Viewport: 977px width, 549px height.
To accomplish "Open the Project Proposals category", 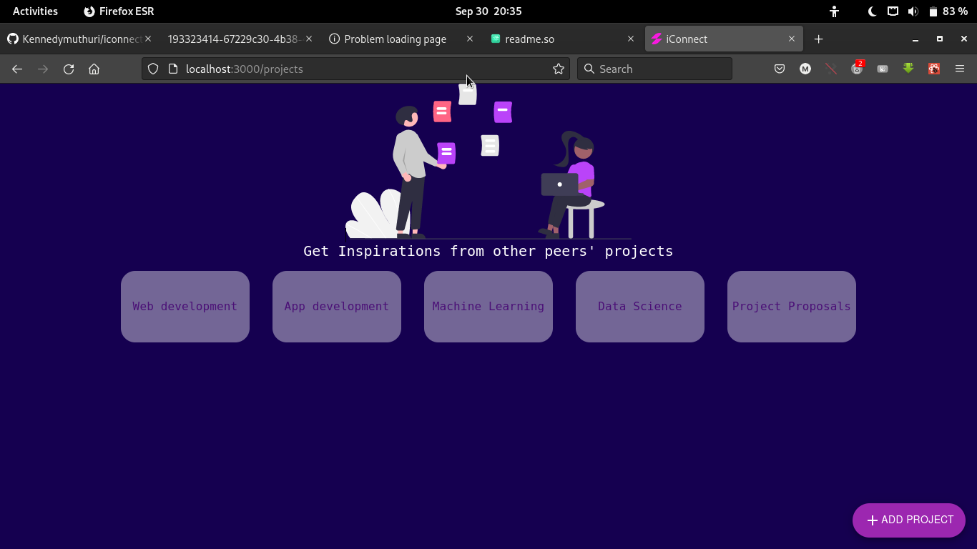I will tap(792, 307).
